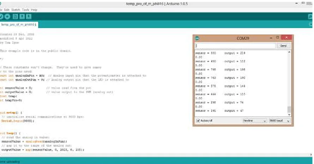This screenshot has width=314, height=164.
Task: Click the last serial output line, output = 47
Action: coord(219,111)
